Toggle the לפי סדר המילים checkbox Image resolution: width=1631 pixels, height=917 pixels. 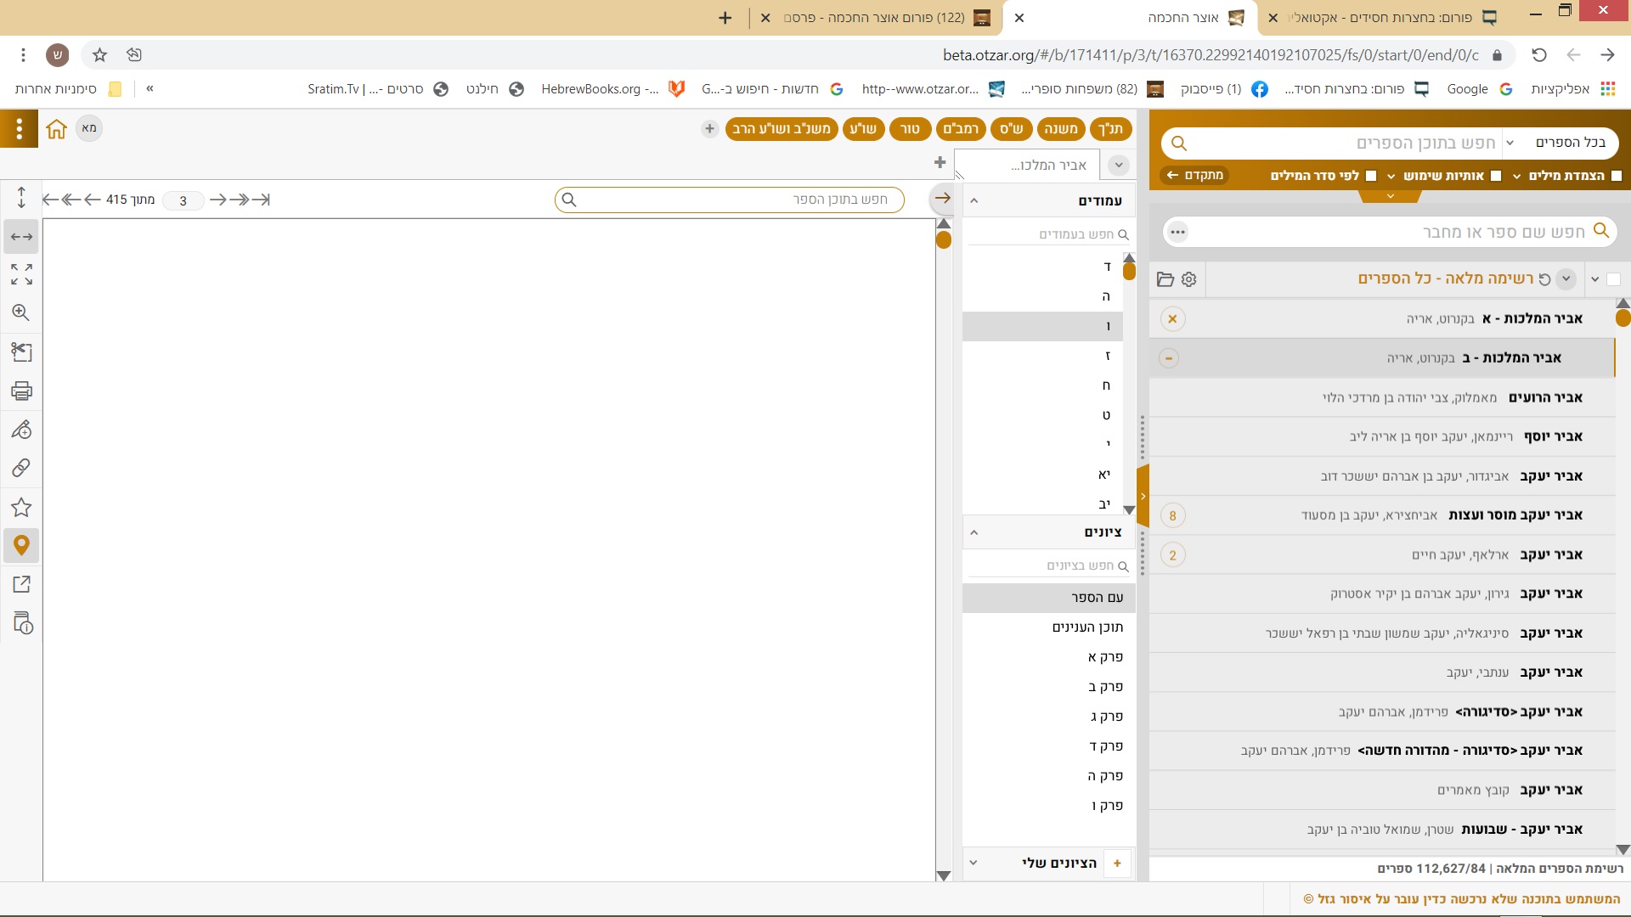coord(1370,176)
